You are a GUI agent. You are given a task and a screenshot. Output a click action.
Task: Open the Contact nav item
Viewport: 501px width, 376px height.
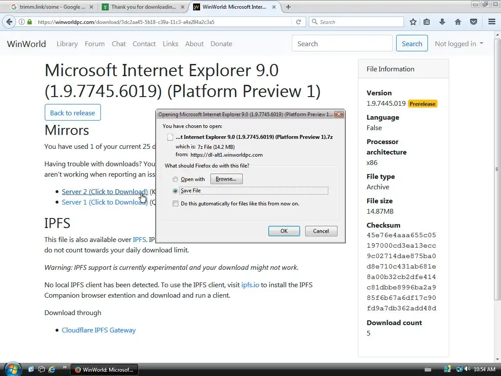(144, 44)
